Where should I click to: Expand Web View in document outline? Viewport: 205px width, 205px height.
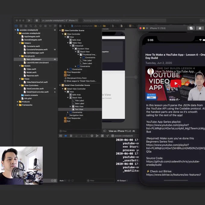point(71,106)
